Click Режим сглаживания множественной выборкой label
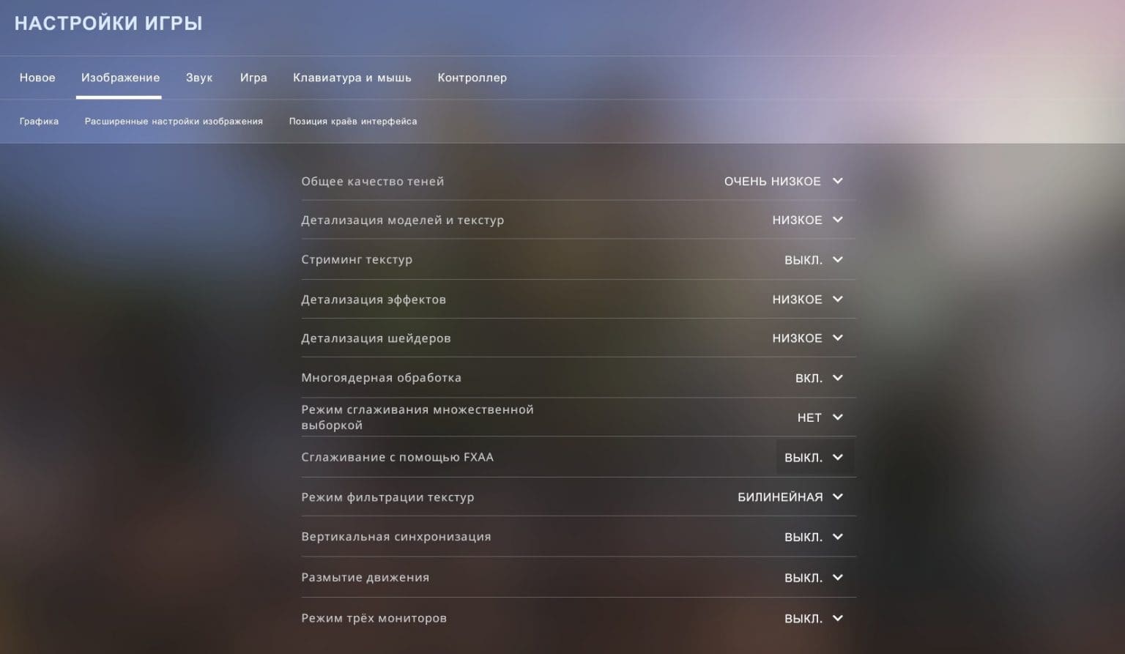Image resolution: width=1125 pixels, height=654 pixels. coord(417,417)
